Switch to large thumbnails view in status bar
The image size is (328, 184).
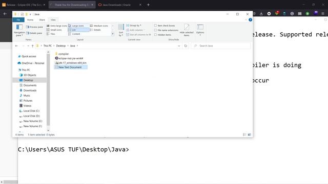(250, 134)
